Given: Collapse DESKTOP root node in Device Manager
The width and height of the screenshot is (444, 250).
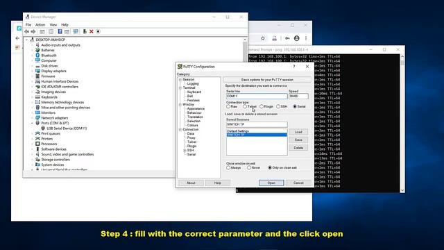Looking at the screenshot, I should click(27, 40).
